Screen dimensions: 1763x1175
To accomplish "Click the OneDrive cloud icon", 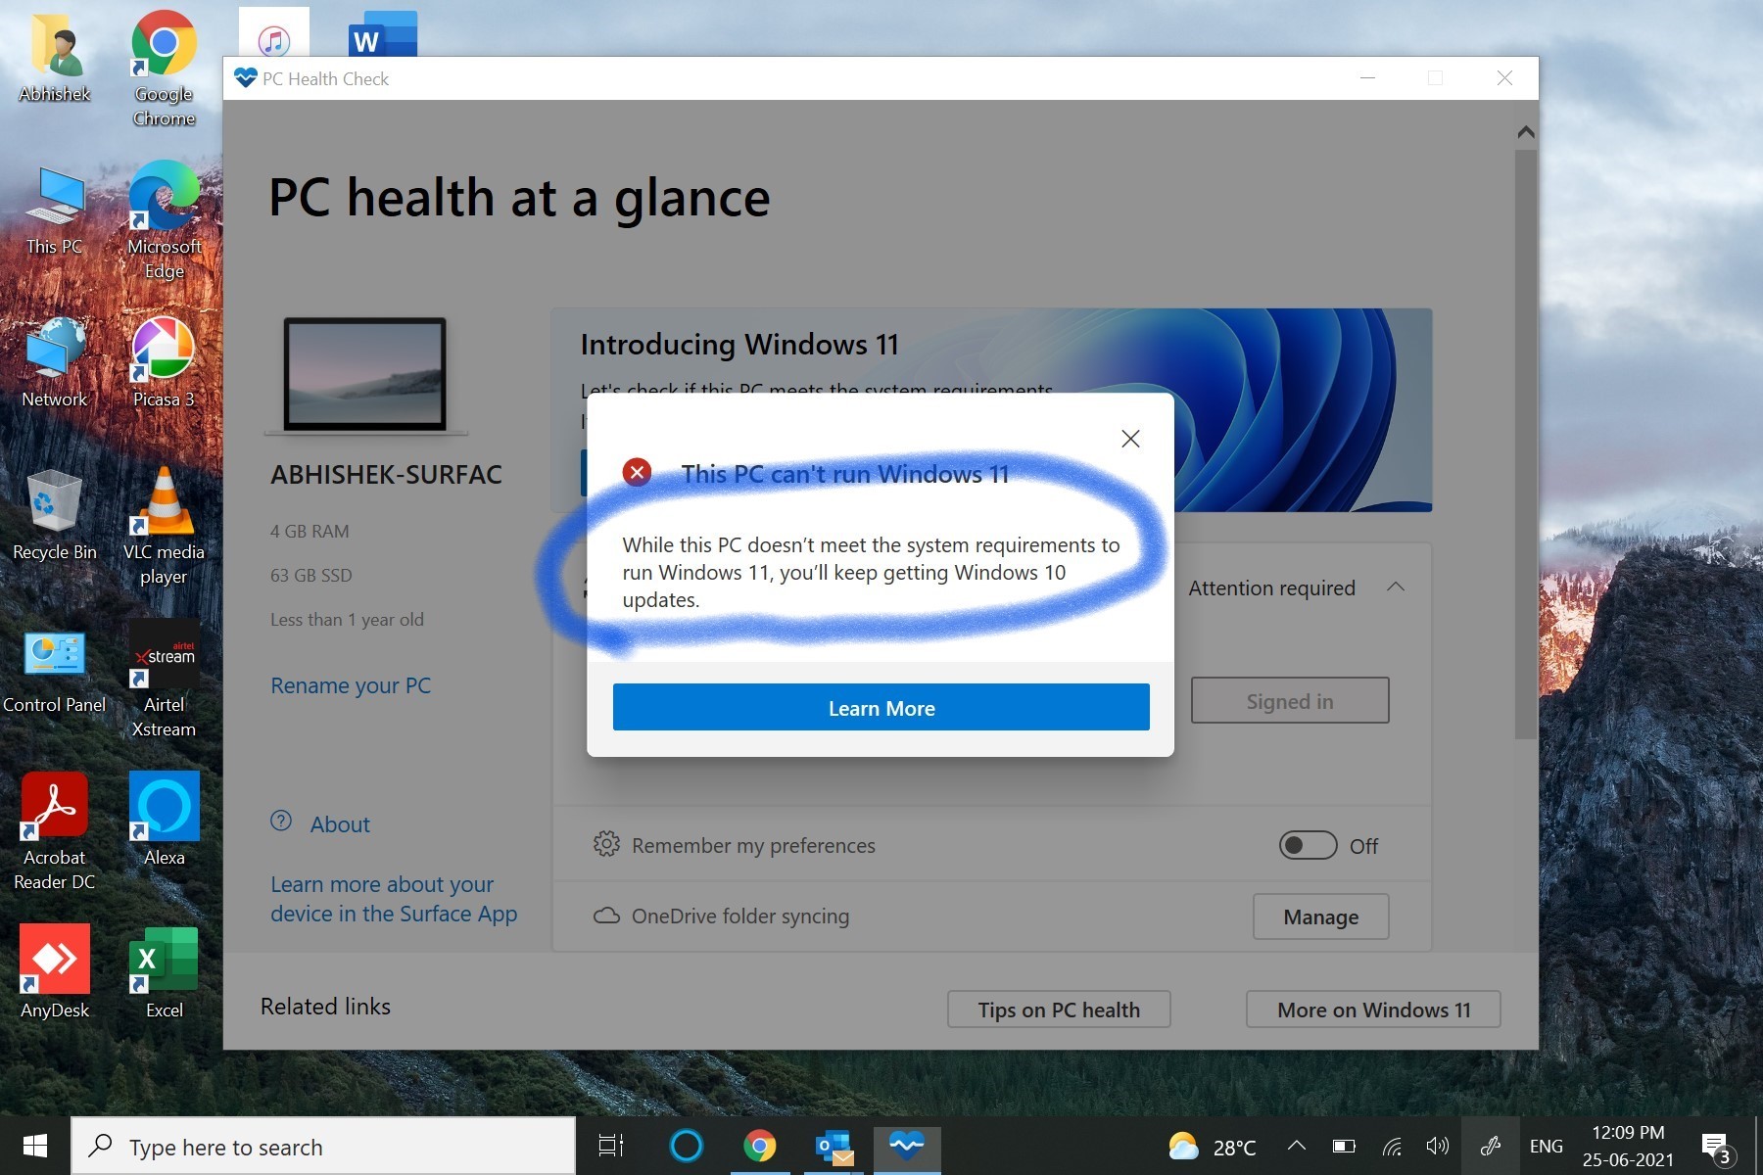I will 606,916.
